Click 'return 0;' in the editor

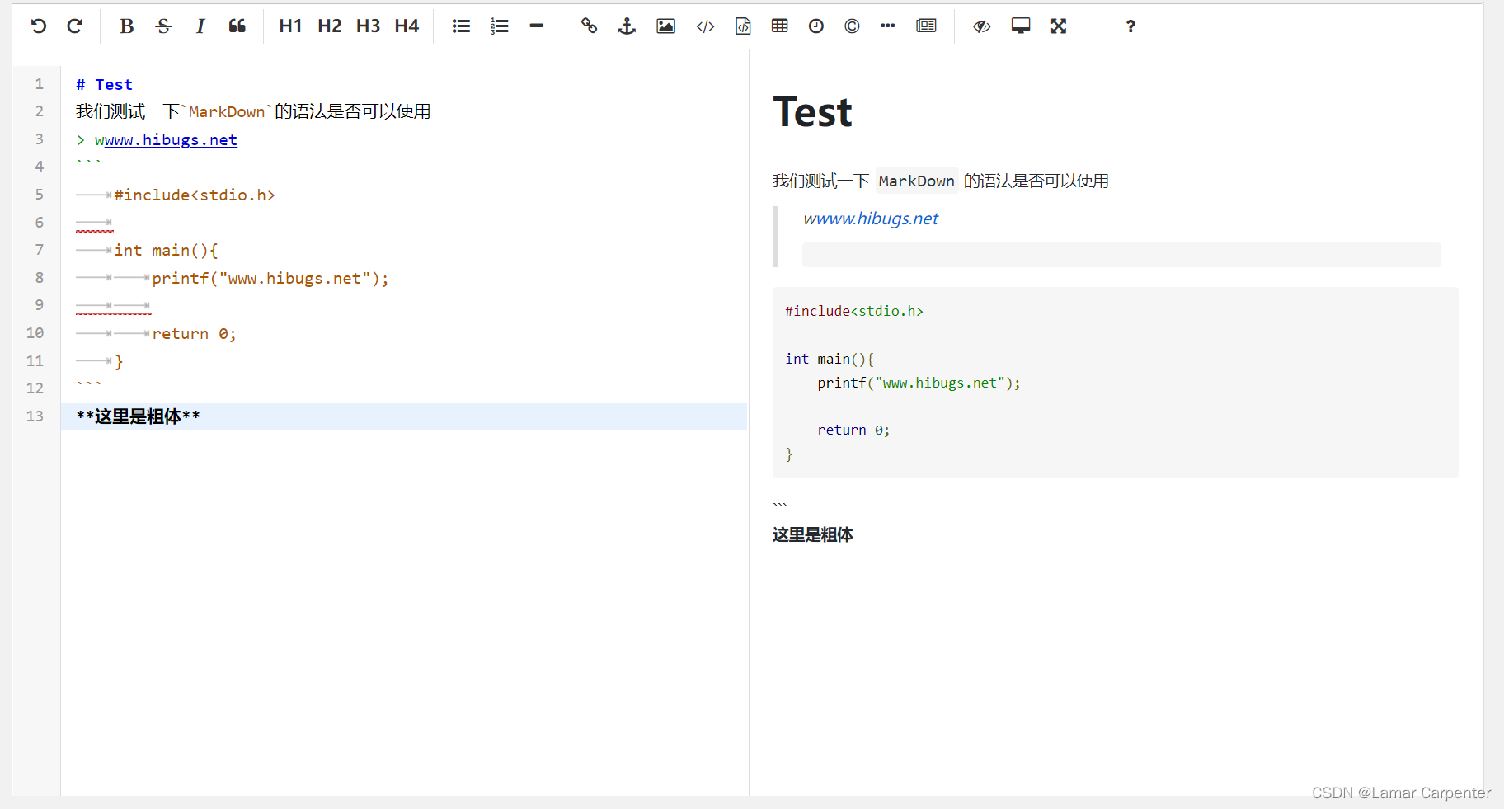194,334
